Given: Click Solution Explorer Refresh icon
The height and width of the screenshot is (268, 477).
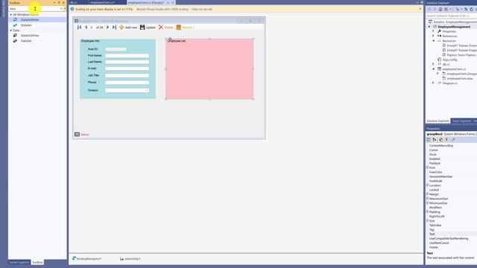Looking at the screenshot, I should (x=472, y=10).
